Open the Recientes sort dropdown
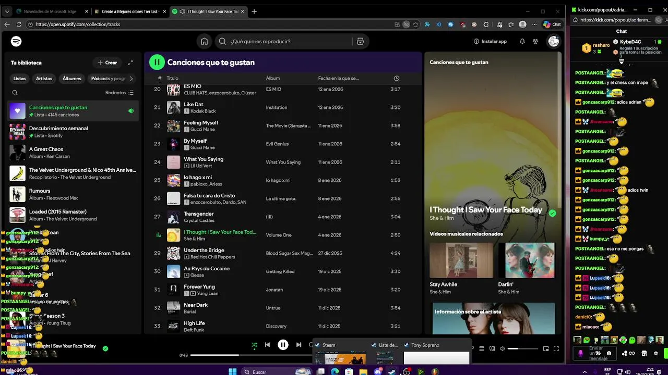The height and width of the screenshot is (375, 668). pyautogui.click(x=120, y=93)
